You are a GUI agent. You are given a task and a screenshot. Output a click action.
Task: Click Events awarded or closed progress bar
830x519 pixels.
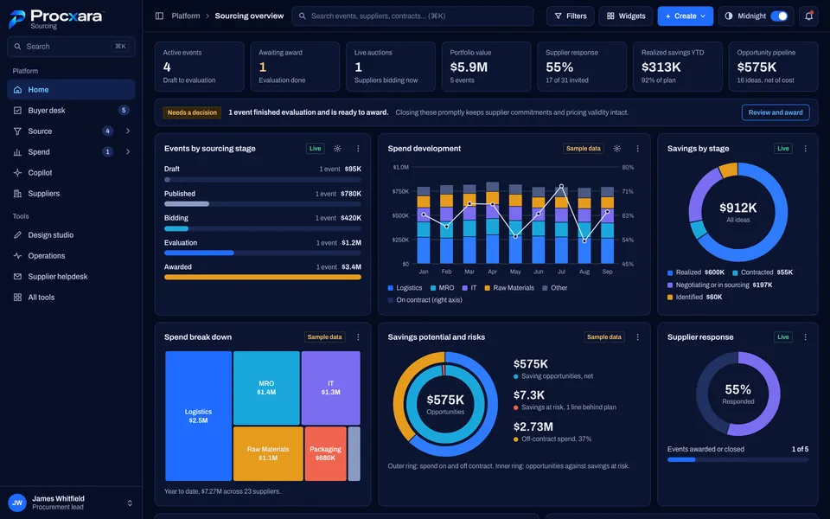737,459
